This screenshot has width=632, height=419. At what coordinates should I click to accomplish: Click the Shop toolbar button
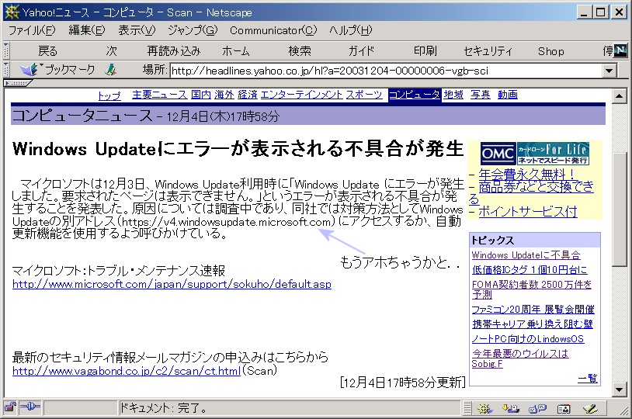[551, 51]
